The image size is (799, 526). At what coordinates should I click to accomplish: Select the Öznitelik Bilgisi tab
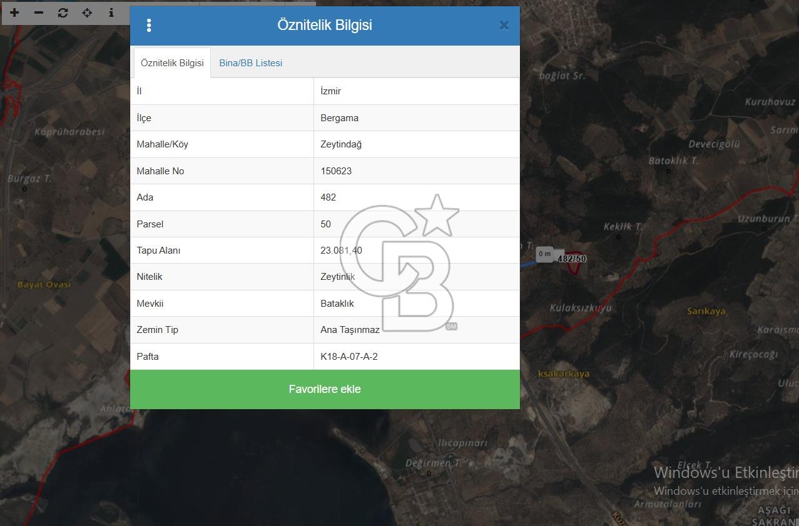tap(172, 63)
